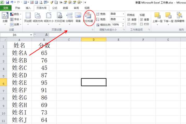186x124 pixels.
Task: Click the Redo icon in quick access toolbar
Action: click(x=18, y=2)
